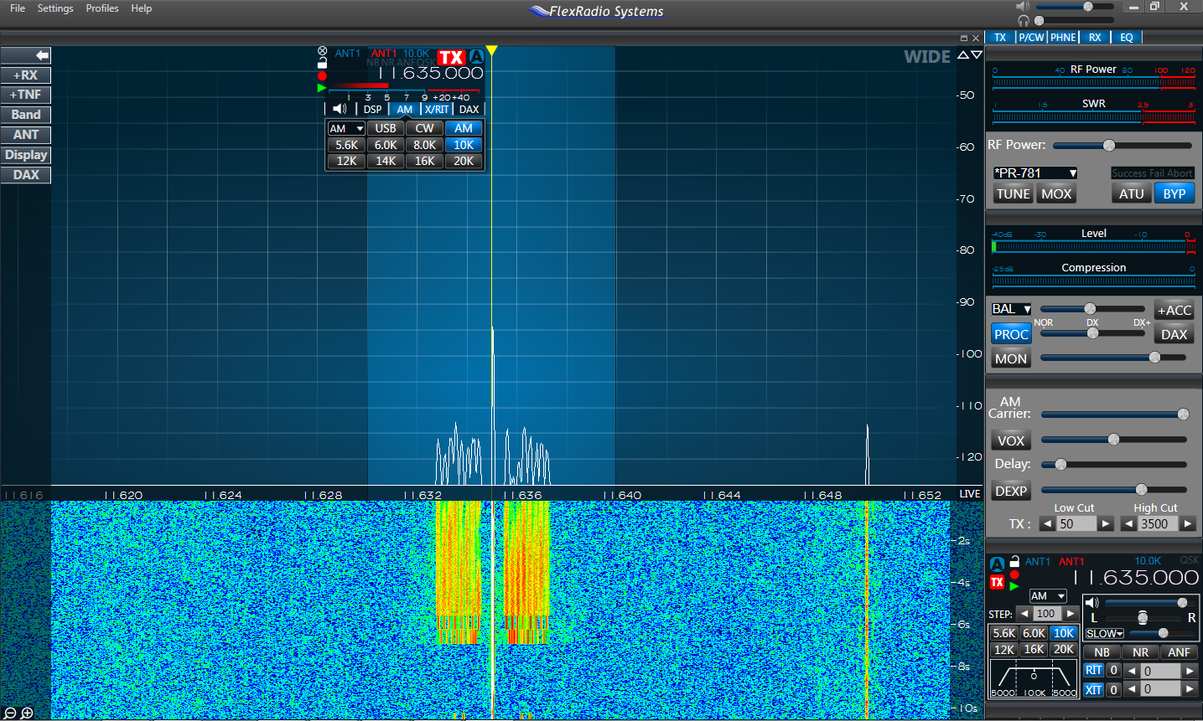This screenshot has height=721, width=1203.
Task: Open the BAL mic input dropdown
Action: 1011,309
